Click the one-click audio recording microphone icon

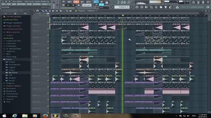coord(203,2)
